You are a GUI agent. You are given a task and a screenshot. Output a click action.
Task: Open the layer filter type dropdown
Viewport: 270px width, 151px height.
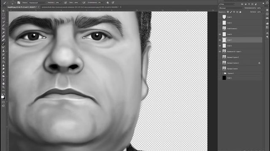click(x=227, y=4)
